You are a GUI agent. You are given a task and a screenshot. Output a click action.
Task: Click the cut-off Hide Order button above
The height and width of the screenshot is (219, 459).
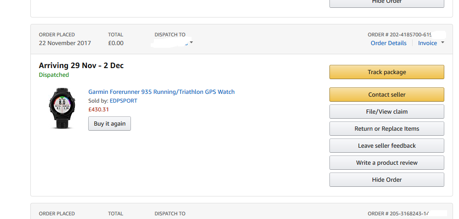[386, 3]
